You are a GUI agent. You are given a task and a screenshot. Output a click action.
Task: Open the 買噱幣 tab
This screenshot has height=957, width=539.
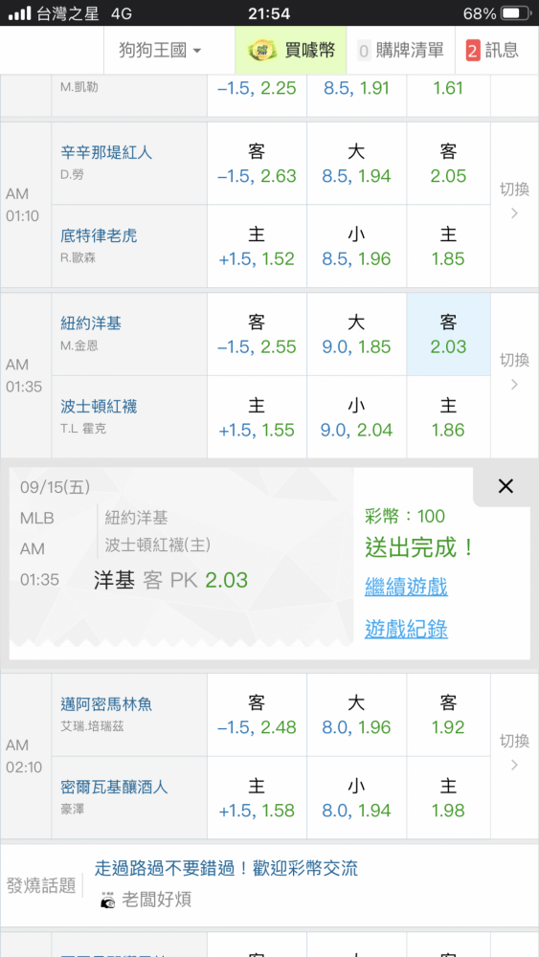pos(290,50)
